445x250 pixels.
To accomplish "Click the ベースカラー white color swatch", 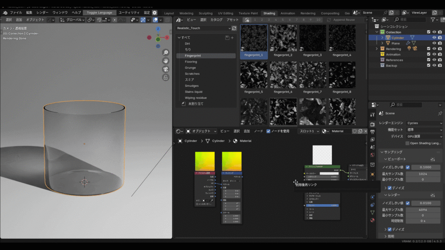I will click(x=329, y=173).
